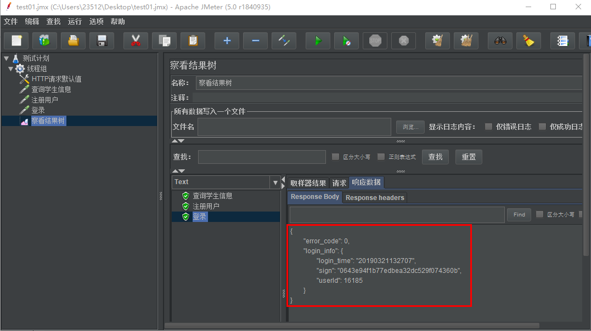Toggle 区分大小写 checkbox beside Find button
Viewport: 591px width, 331px height.
[540, 214]
